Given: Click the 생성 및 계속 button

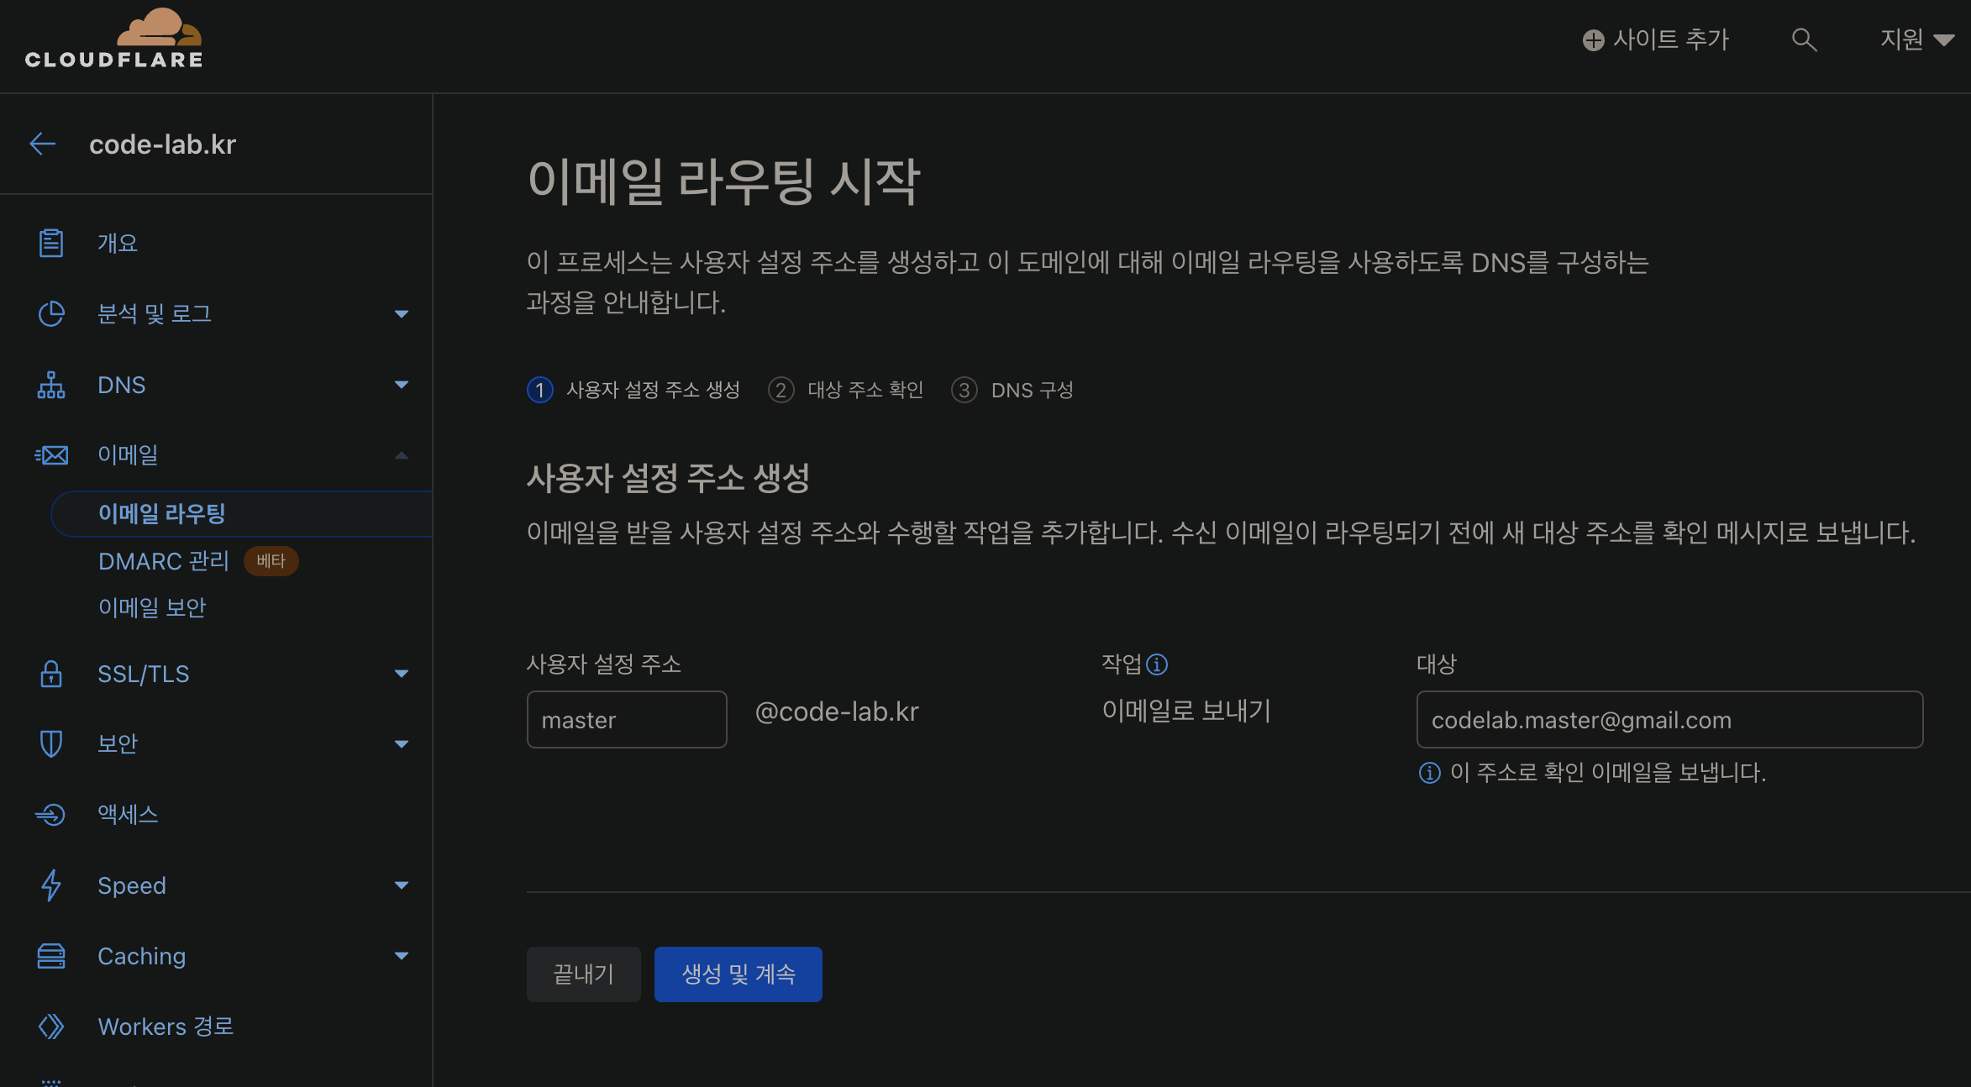Looking at the screenshot, I should point(738,974).
